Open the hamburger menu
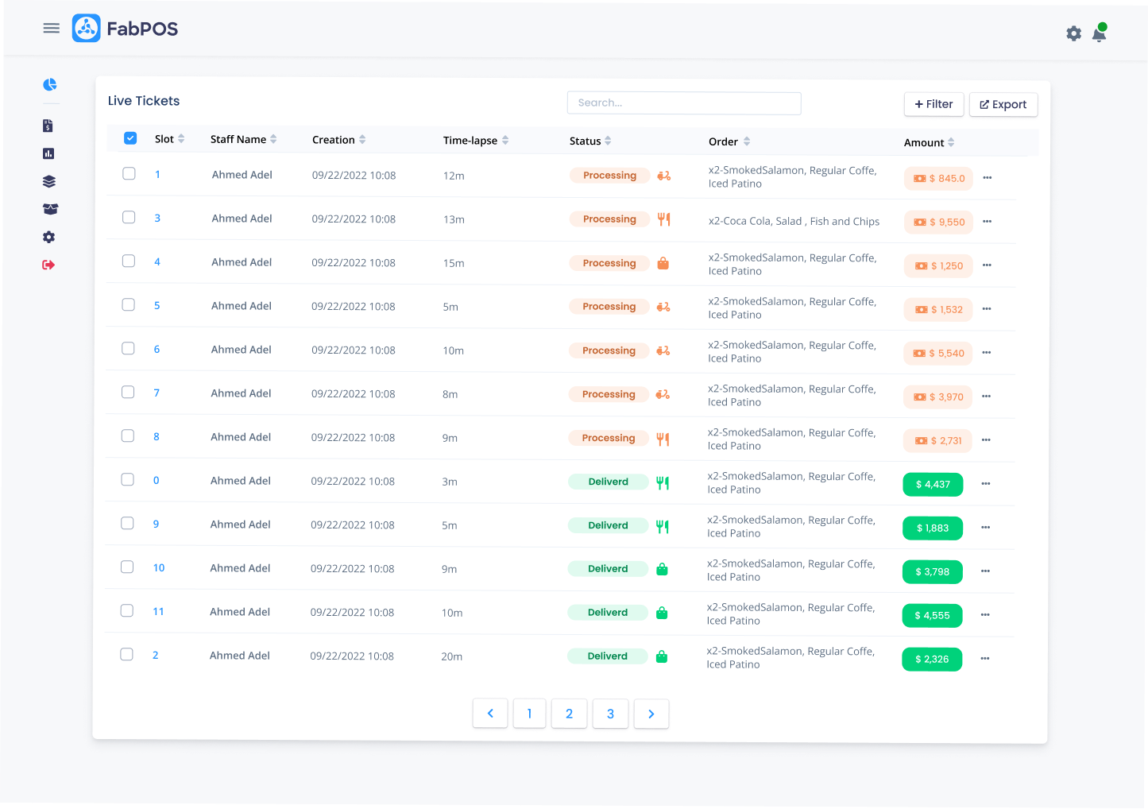 tap(52, 28)
